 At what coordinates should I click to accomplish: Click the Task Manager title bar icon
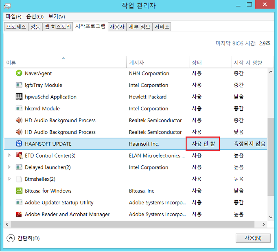pos(7,7)
